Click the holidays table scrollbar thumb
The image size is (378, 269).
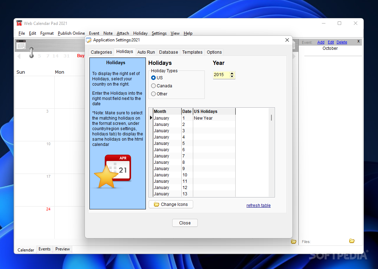pos(271,117)
